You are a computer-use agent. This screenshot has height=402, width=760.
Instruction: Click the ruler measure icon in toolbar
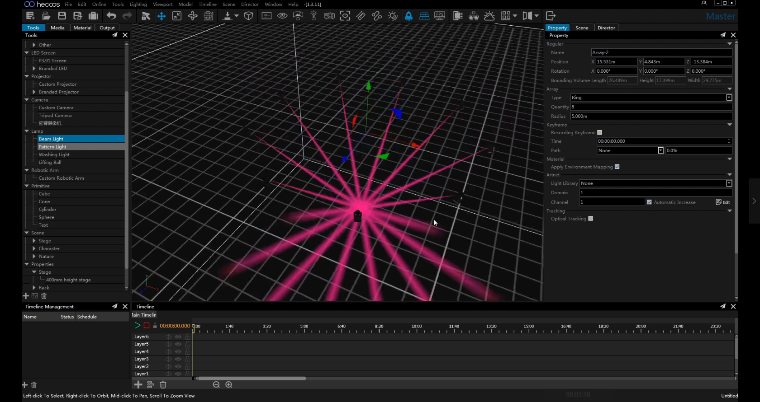pyautogui.click(x=361, y=16)
